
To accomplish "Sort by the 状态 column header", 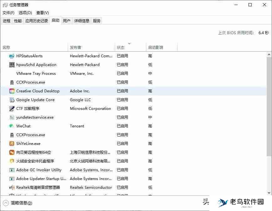I will [130, 47].
